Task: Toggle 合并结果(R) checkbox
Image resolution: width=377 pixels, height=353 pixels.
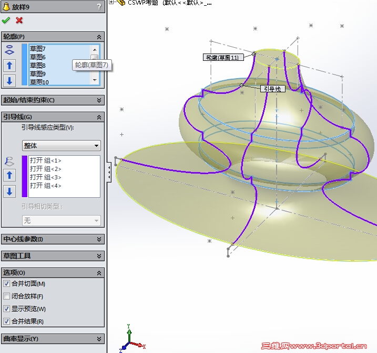Action: [7, 321]
